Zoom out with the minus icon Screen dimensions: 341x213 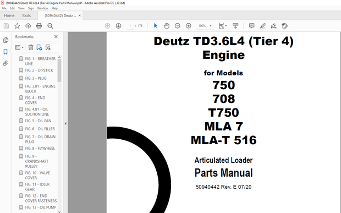coord(178,26)
